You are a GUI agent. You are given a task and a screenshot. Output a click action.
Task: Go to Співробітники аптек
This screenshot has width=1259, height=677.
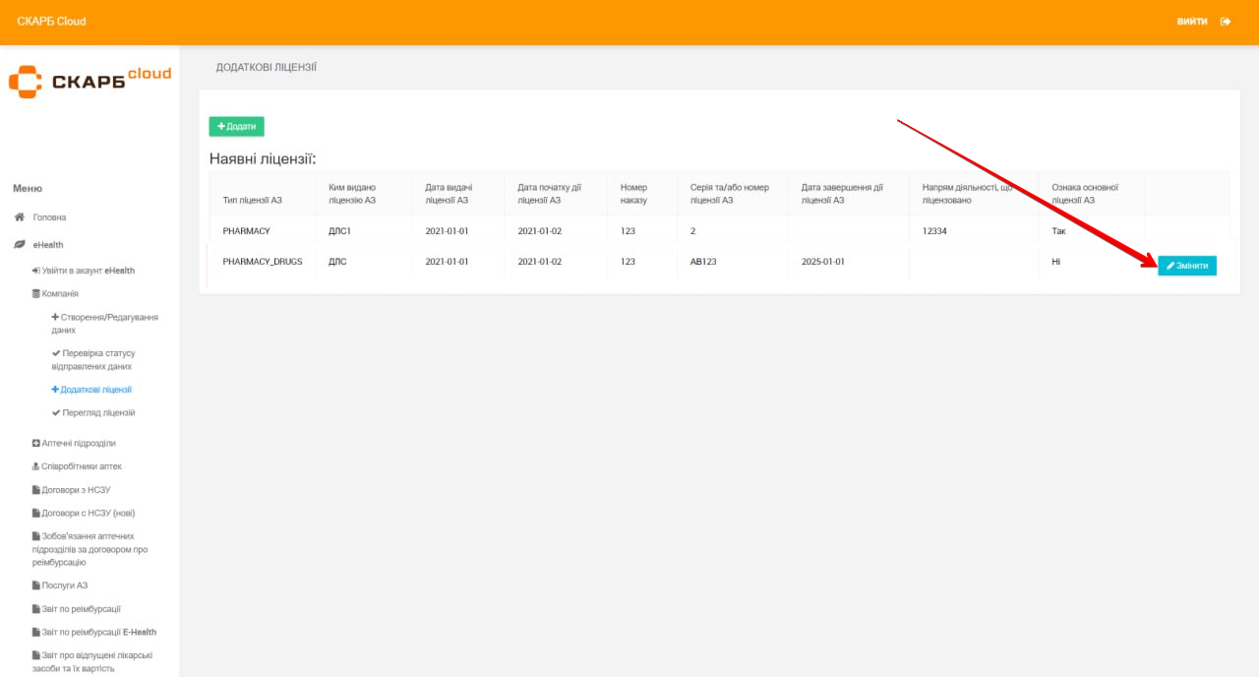(81, 466)
